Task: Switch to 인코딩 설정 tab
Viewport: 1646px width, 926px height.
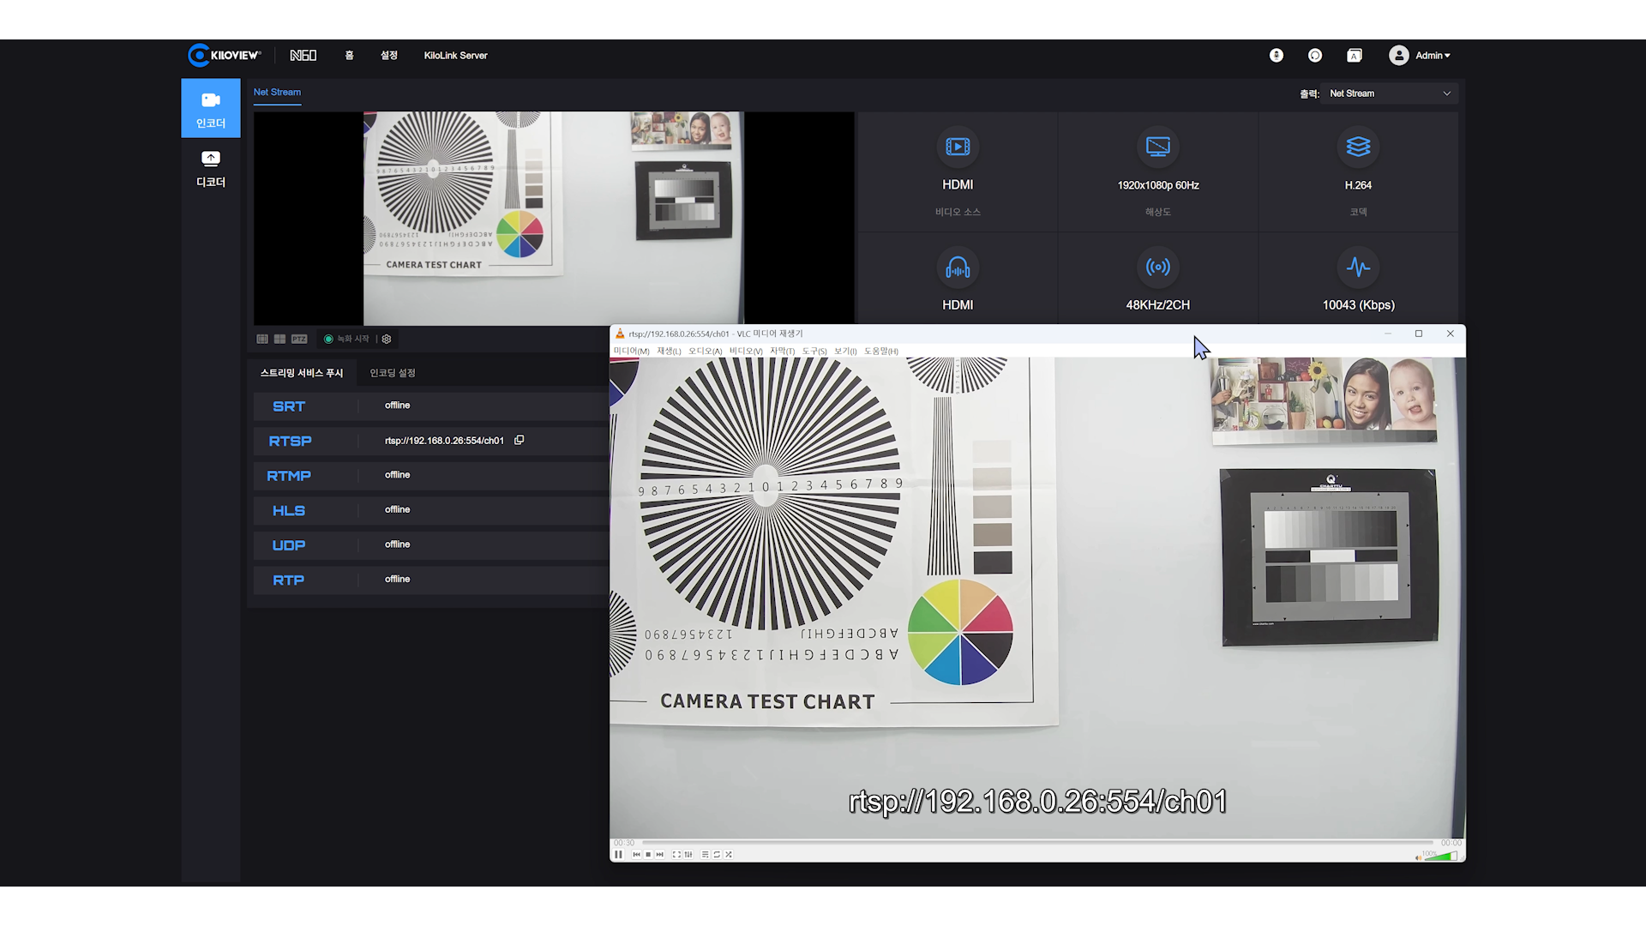Action: point(392,373)
